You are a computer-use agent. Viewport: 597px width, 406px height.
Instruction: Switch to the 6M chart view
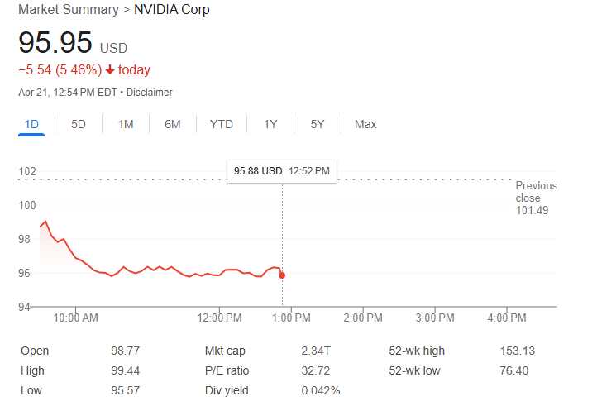pyautogui.click(x=172, y=124)
